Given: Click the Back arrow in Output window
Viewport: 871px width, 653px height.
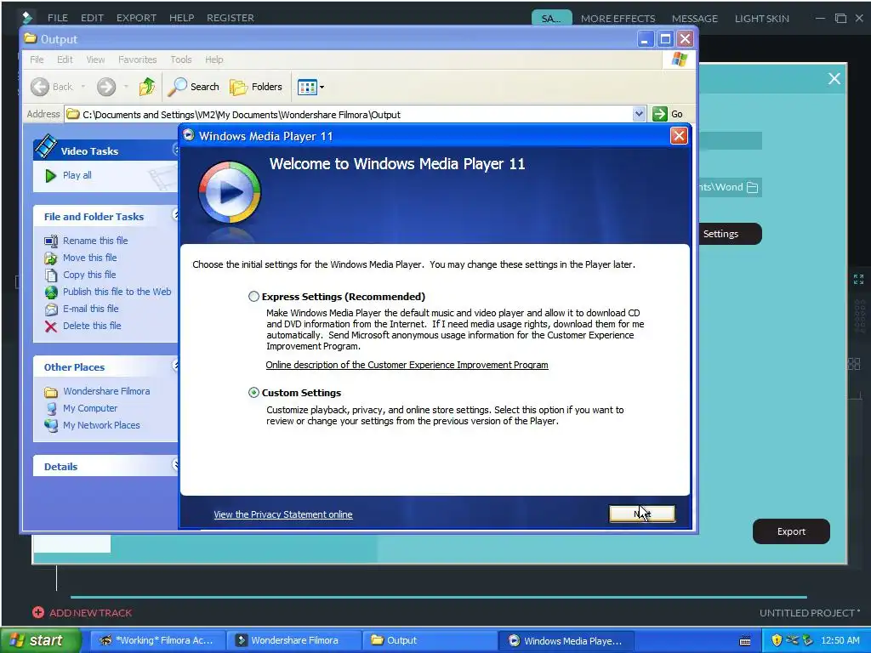Looking at the screenshot, I should [x=40, y=87].
